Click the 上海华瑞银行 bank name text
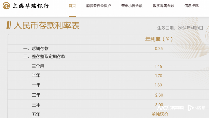209x118 pixels. (31, 6)
